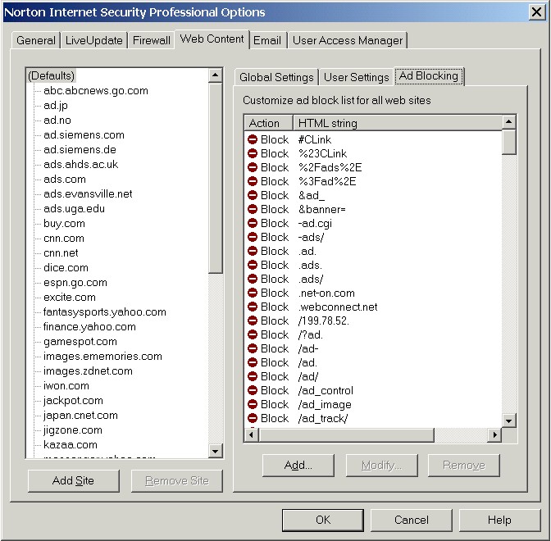
Task: Click the block icon next to -ad.cgi
Action: point(253,223)
